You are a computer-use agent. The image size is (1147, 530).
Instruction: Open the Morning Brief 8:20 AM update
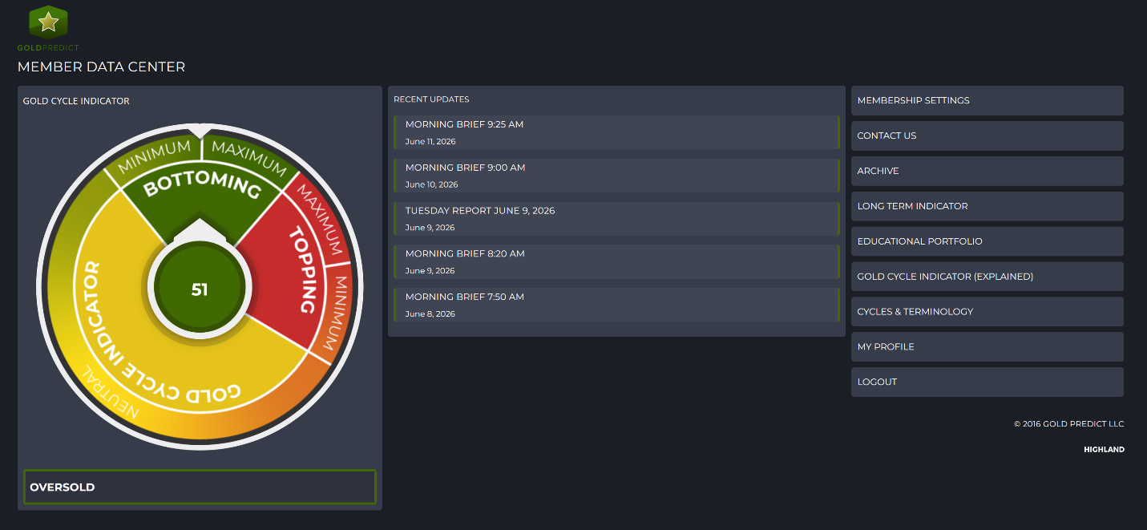[x=616, y=261]
